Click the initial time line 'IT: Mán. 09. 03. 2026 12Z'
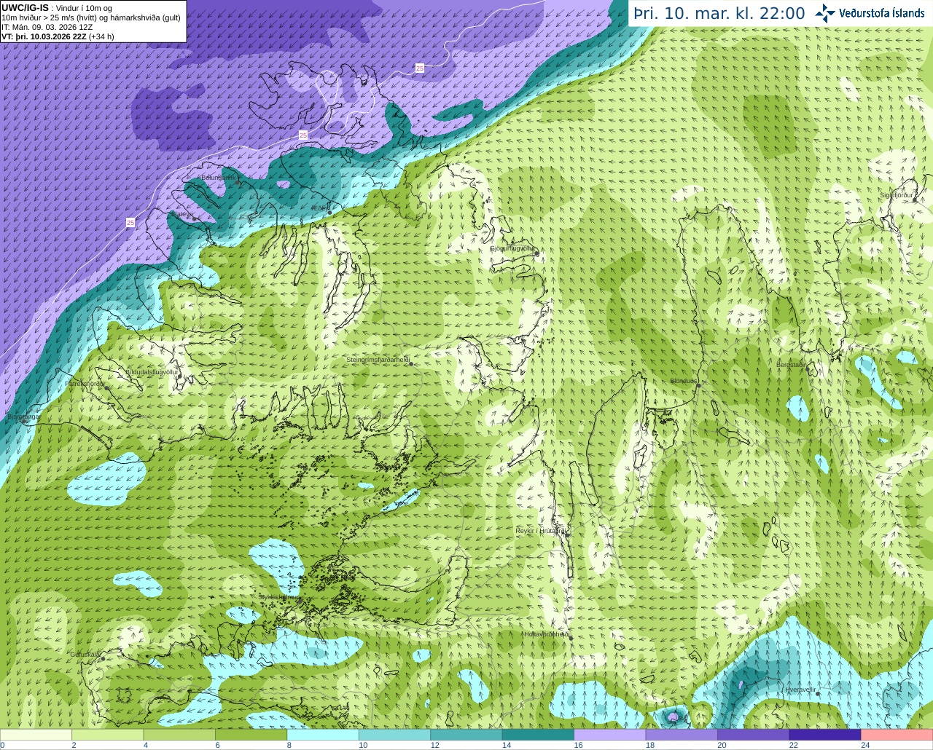Screen dimensions: 933x750 click(x=47, y=26)
